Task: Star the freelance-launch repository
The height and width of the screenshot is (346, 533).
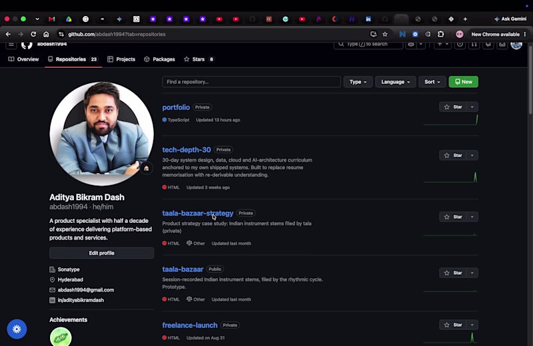Action: (453, 325)
